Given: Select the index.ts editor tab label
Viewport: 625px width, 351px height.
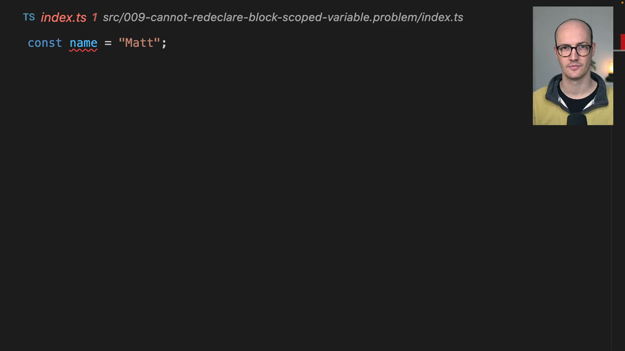Looking at the screenshot, I should click(x=63, y=18).
